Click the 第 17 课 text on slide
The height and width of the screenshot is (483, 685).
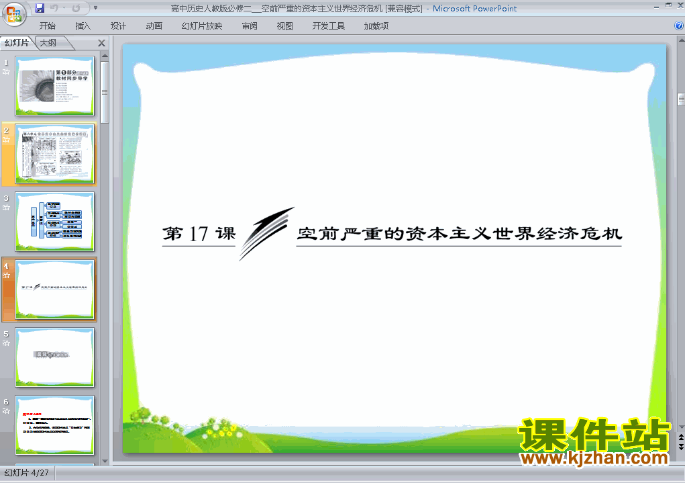[x=199, y=234]
